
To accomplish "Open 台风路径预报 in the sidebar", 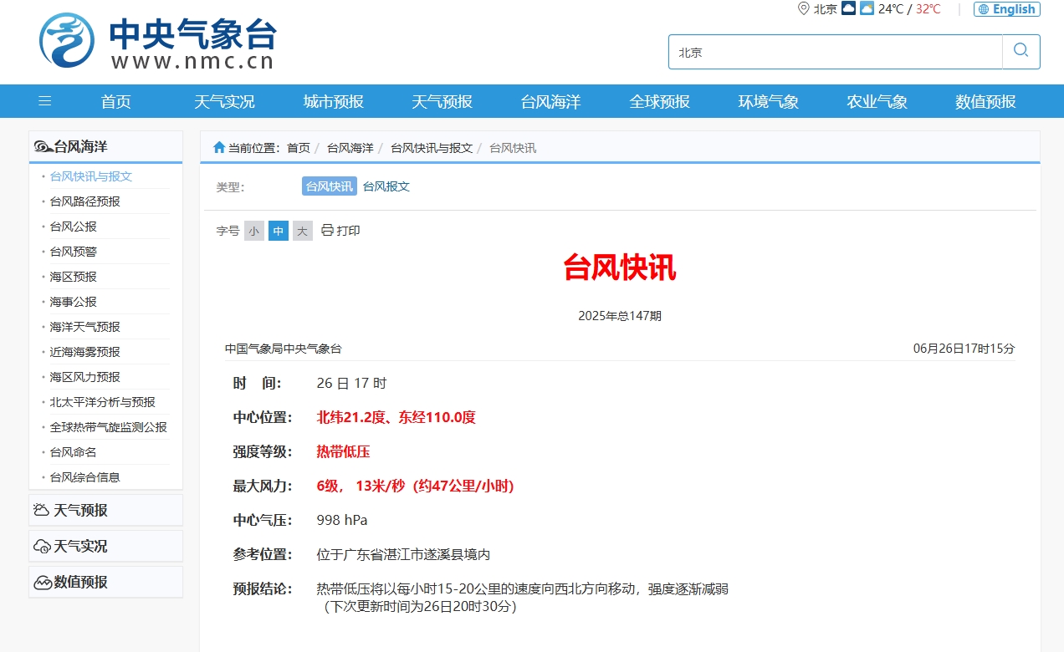I will coord(84,201).
